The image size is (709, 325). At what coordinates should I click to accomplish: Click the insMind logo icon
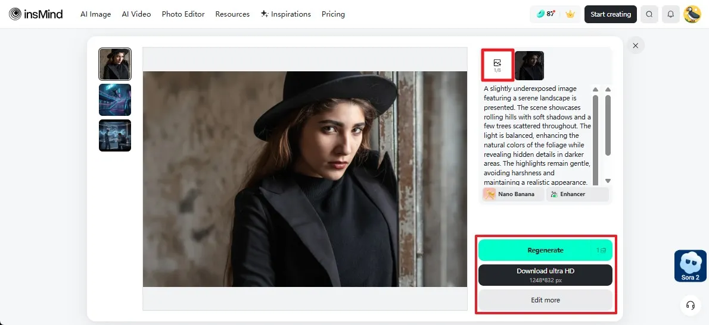coord(15,14)
